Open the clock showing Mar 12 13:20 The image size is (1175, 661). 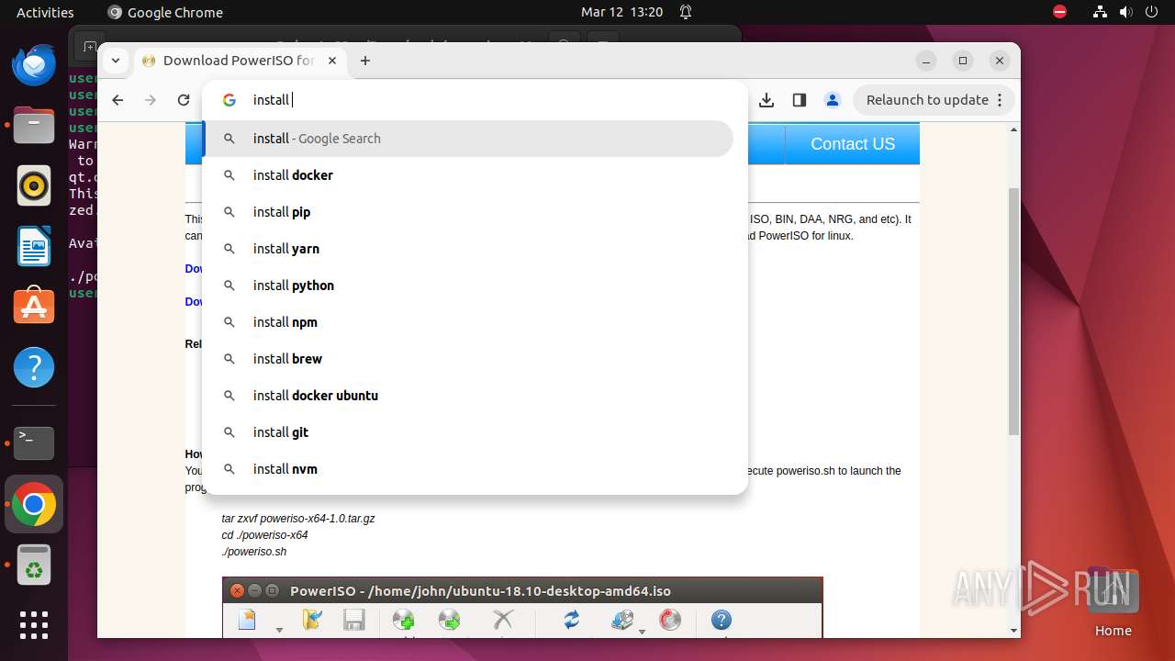[x=621, y=12]
